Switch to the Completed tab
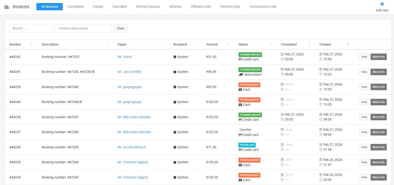The width and height of the screenshot is (394, 185). point(75,7)
